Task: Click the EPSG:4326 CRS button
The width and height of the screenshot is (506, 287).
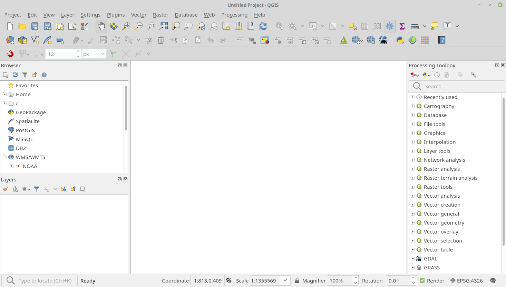Action: pos(466,281)
